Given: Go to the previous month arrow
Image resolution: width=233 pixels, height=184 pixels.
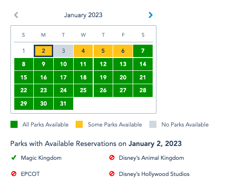Looking at the screenshot, I should [x=16, y=15].
